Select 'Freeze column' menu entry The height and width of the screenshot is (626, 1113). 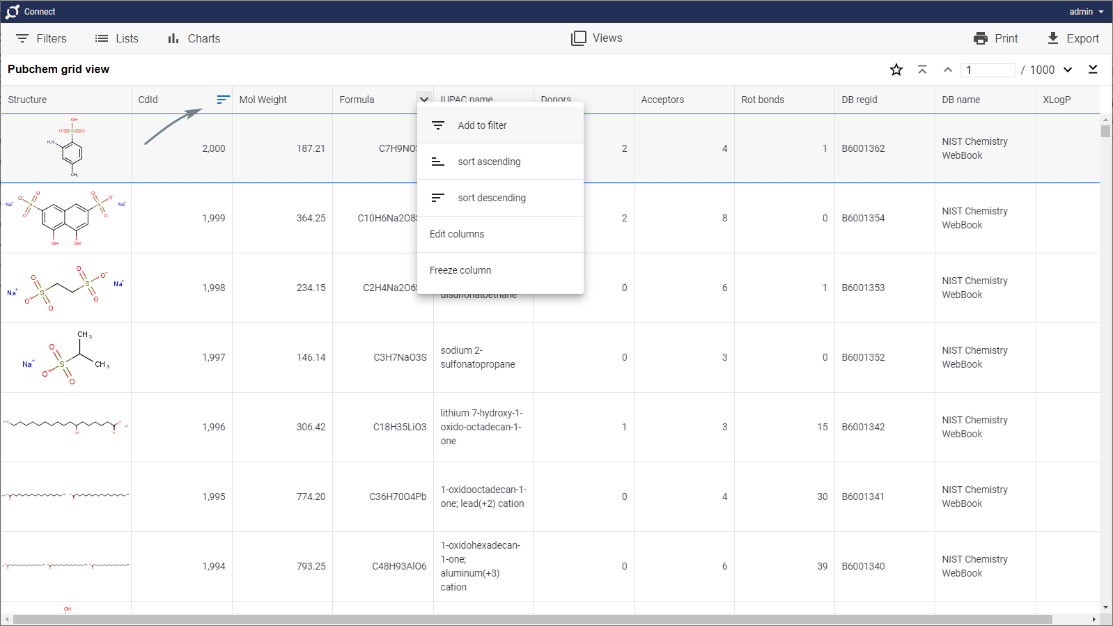coord(460,270)
